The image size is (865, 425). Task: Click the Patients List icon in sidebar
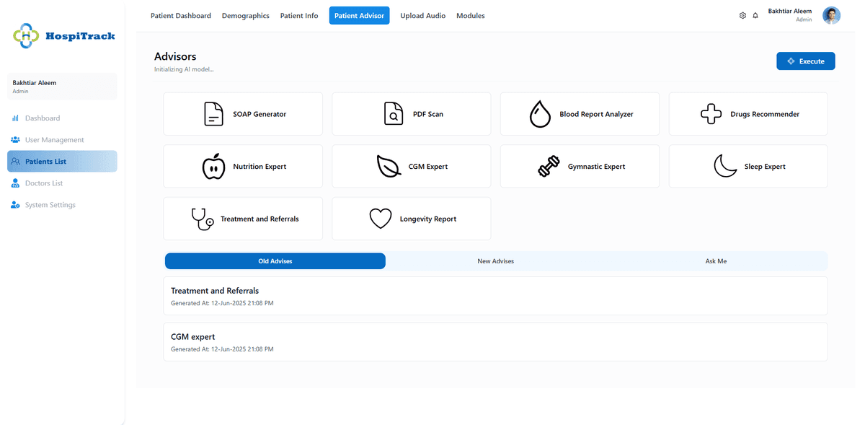click(x=16, y=162)
